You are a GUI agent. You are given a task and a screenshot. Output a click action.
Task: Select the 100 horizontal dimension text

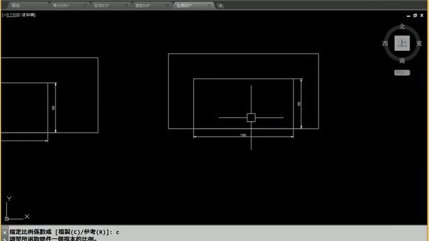tap(243, 135)
